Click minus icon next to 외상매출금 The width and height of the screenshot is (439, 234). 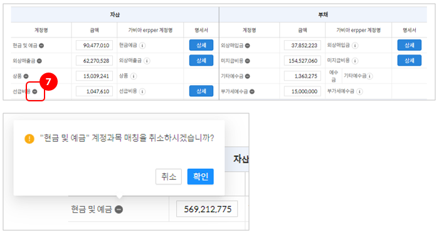pyautogui.click(x=40, y=61)
